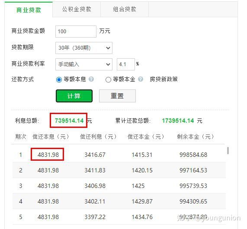The height and width of the screenshot is (229, 247).
Task: Open help icon next to 等额本息
Action: (91, 79)
